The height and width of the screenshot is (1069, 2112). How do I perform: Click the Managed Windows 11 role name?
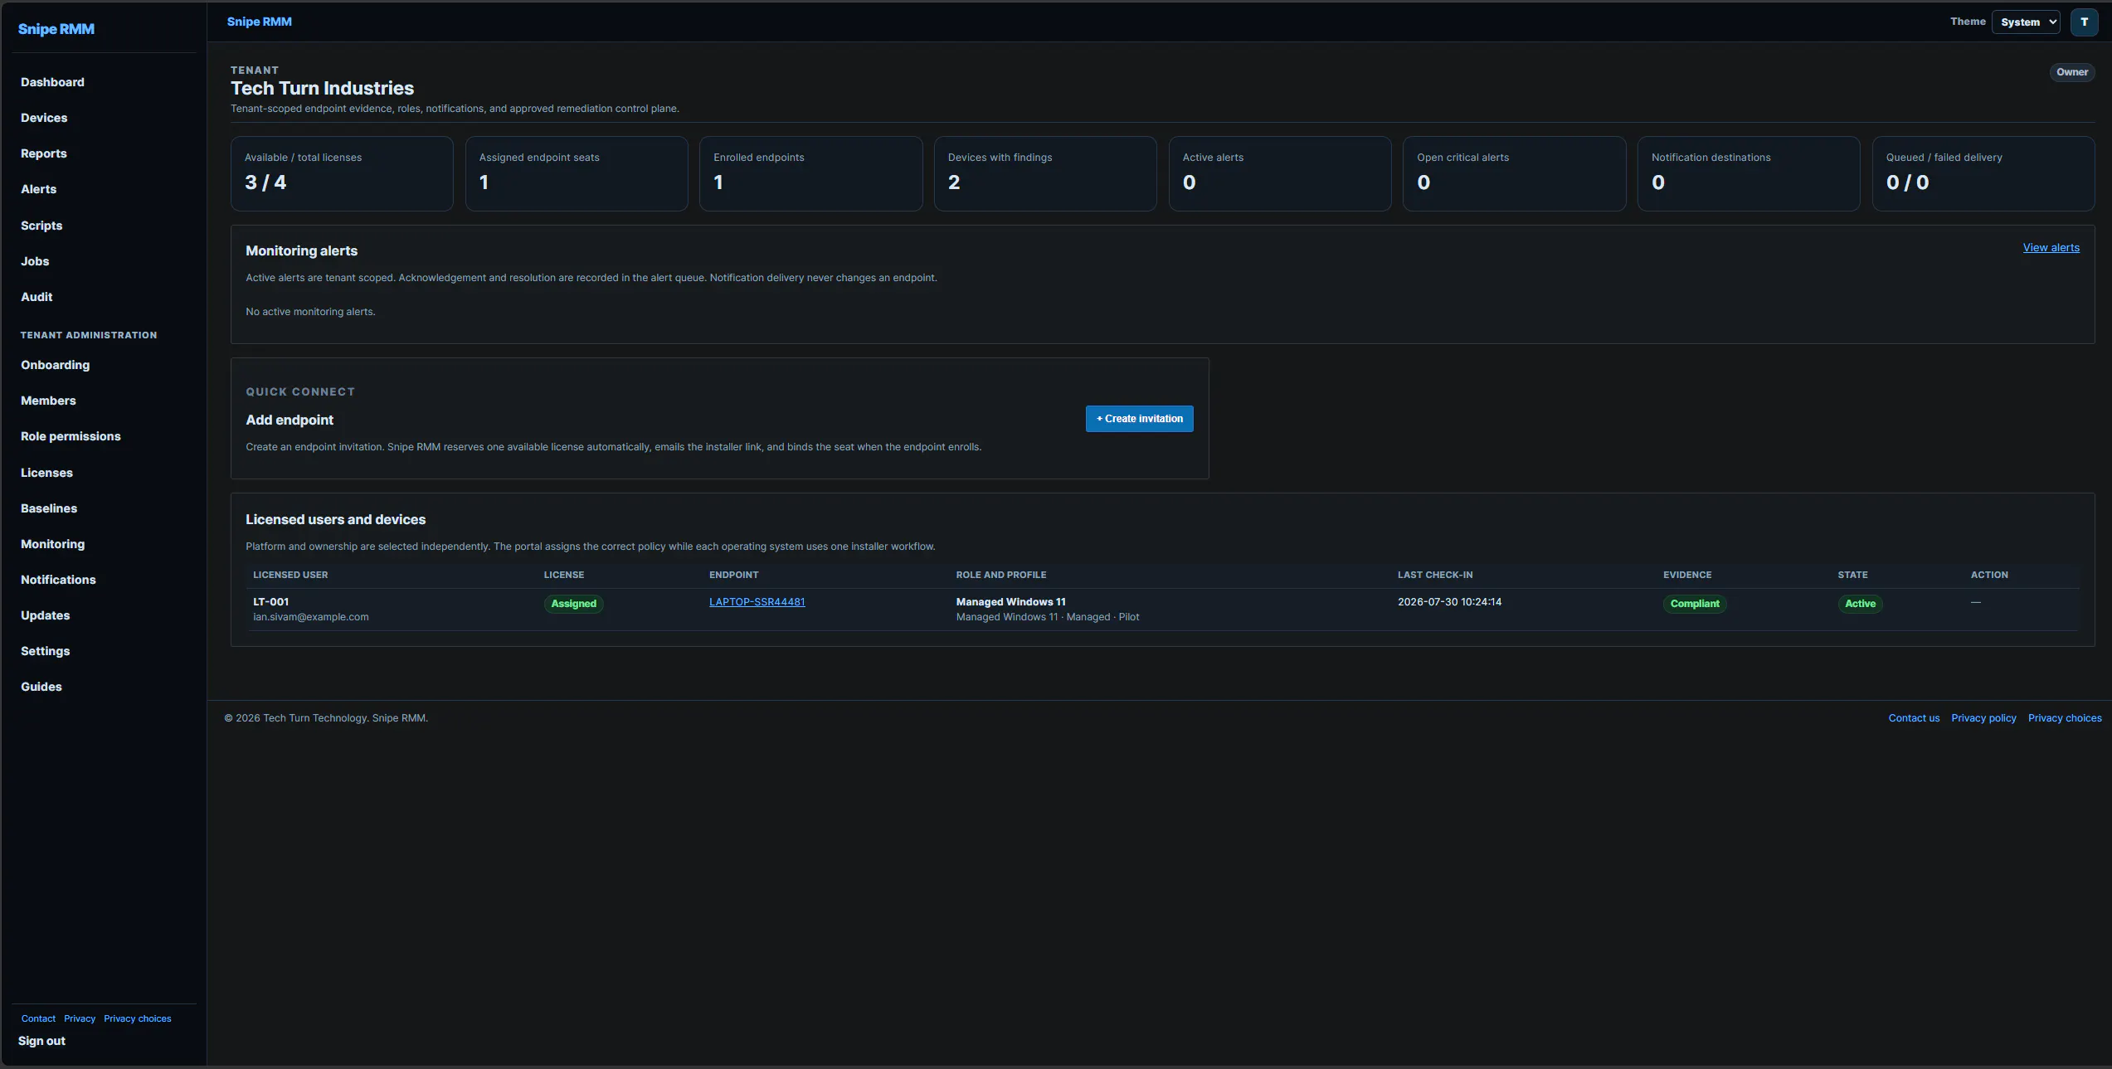1010,602
